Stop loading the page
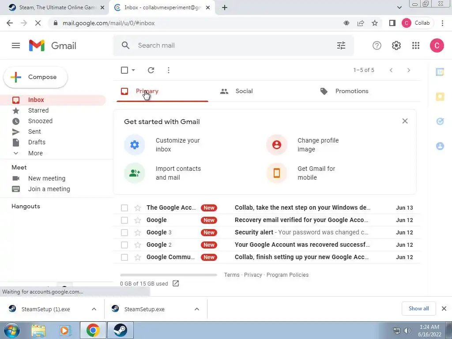The image size is (452, 339). coord(38,23)
